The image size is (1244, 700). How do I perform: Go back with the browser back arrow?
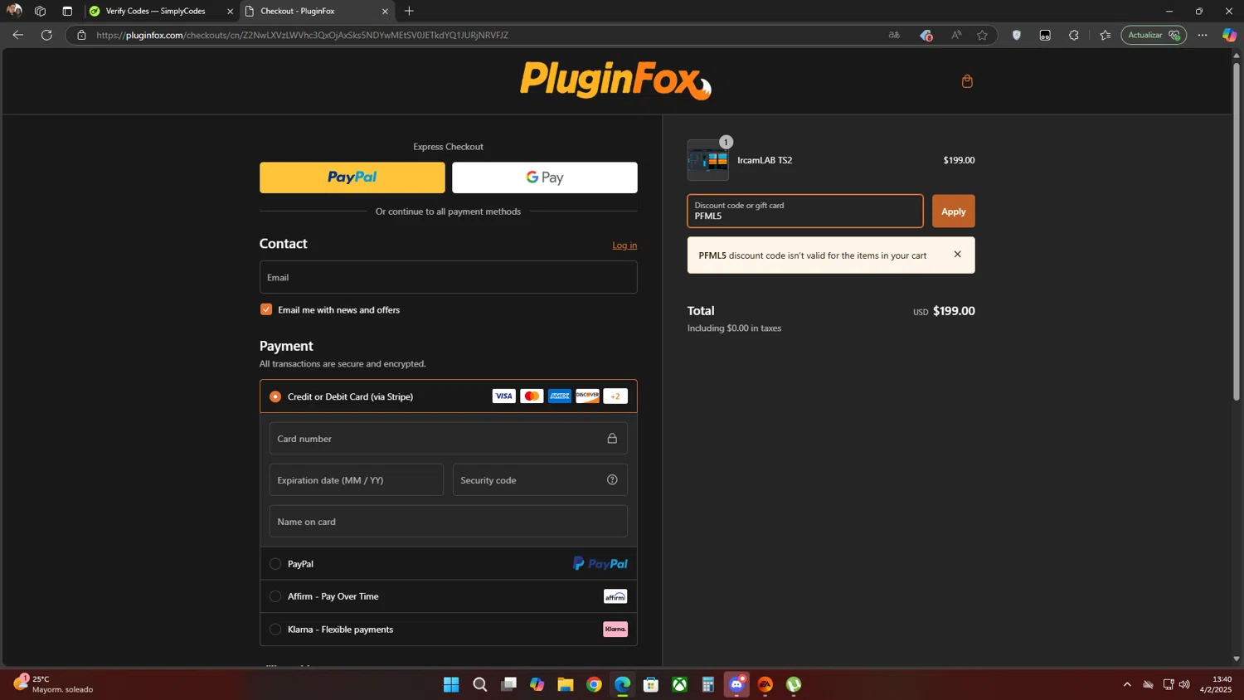17,35
